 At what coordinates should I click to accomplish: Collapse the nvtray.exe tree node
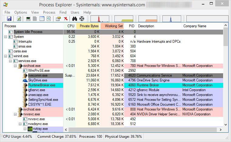coord(25,129)
